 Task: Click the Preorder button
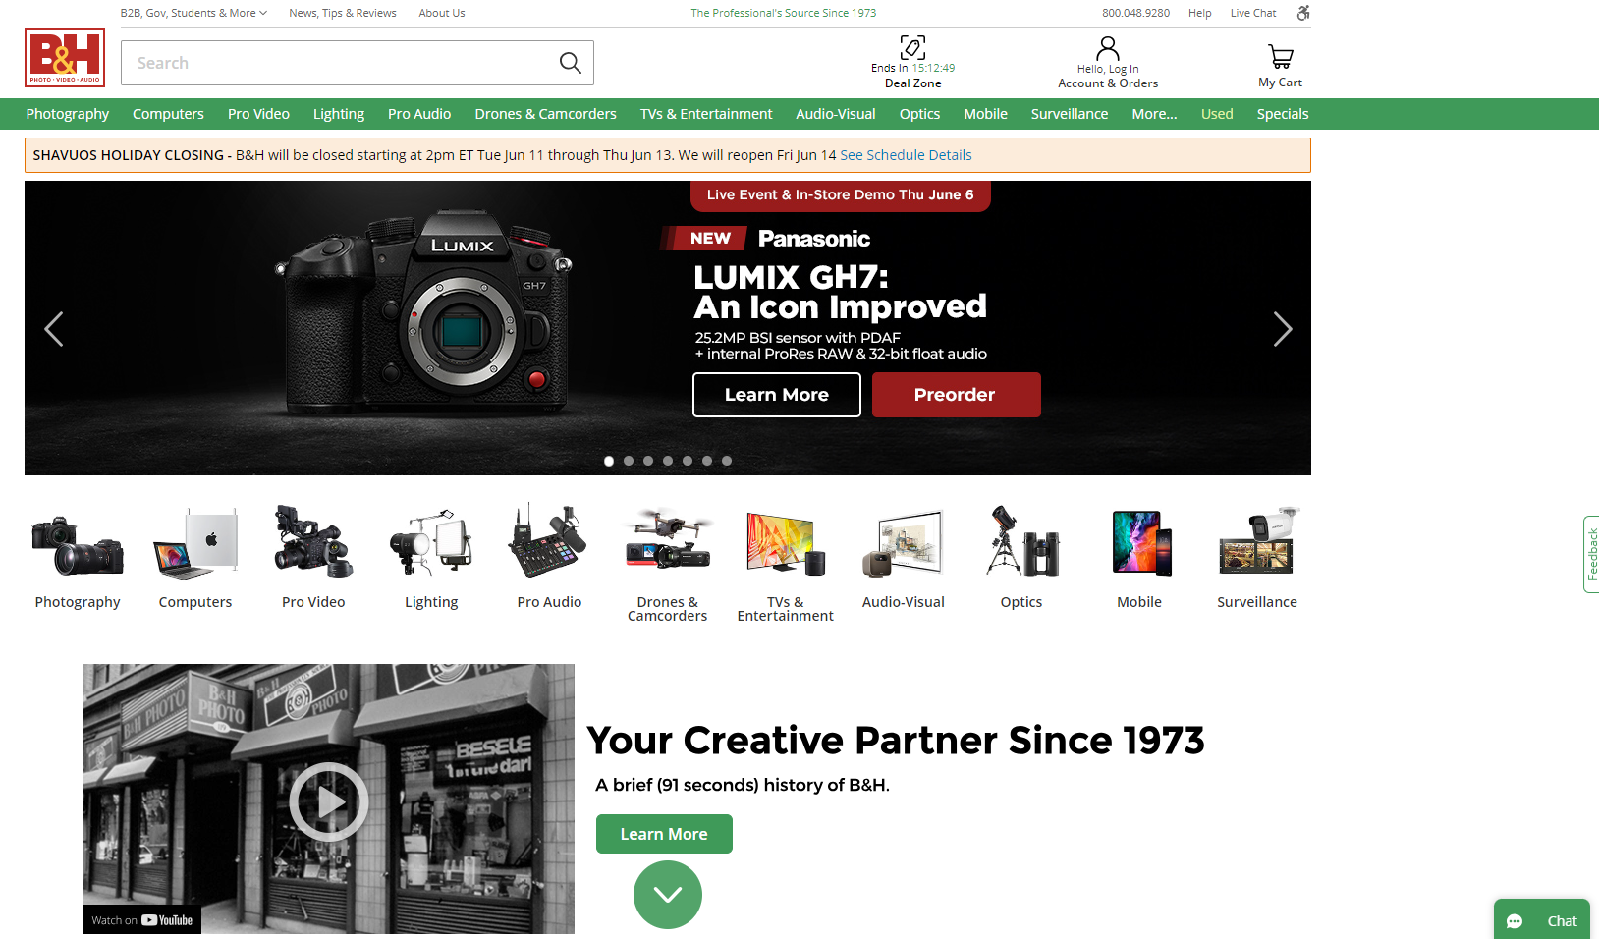point(956,395)
